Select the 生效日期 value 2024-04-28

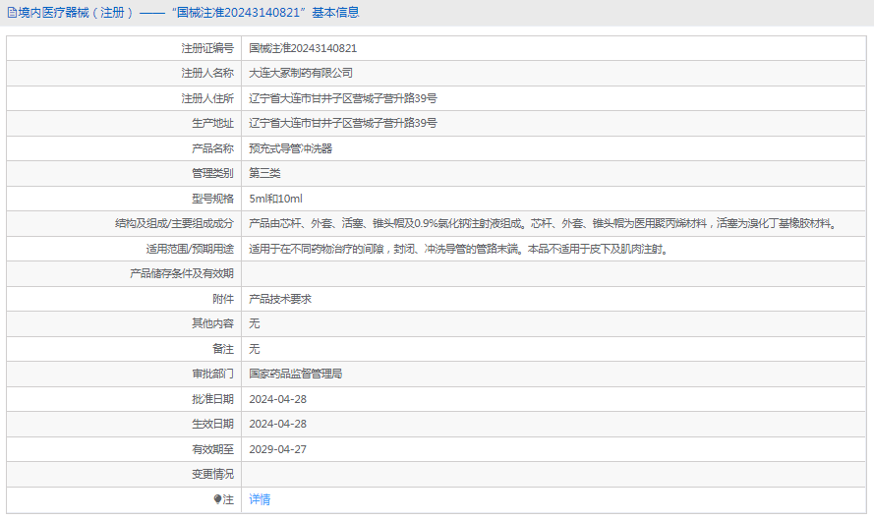tap(277, 424)
